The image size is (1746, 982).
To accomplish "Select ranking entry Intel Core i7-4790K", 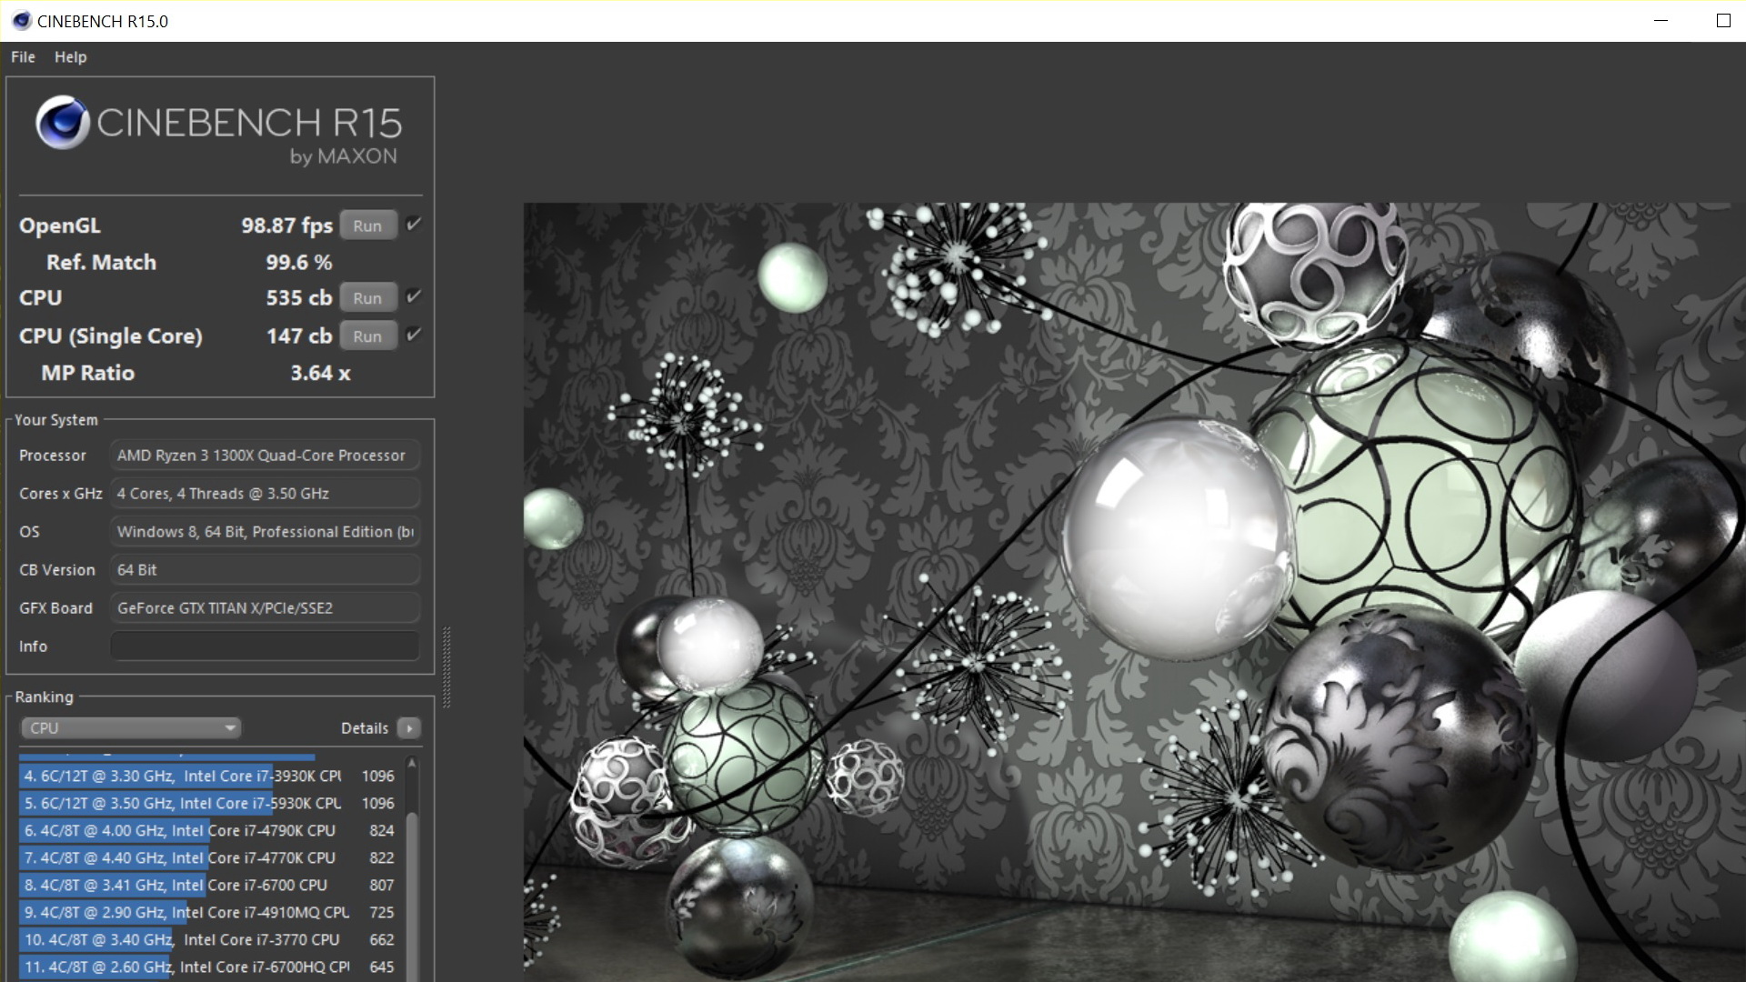I will pos(209,830).
